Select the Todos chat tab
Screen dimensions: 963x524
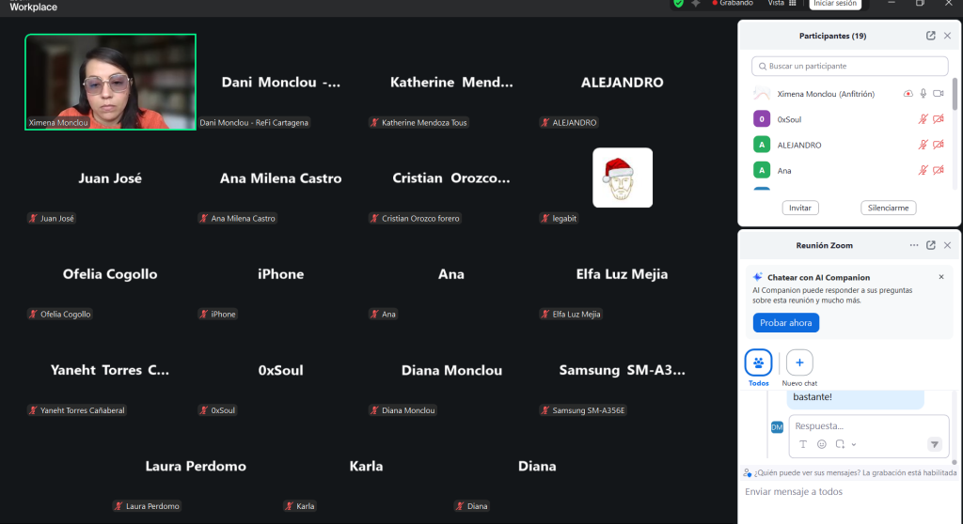click(x=759, y=363)
